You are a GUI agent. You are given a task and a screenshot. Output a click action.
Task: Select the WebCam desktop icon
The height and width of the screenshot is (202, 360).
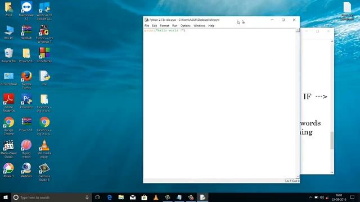point(26,170)
